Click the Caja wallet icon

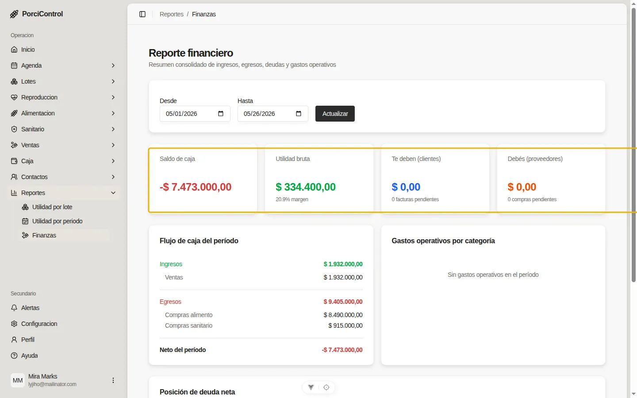[14, 161]
